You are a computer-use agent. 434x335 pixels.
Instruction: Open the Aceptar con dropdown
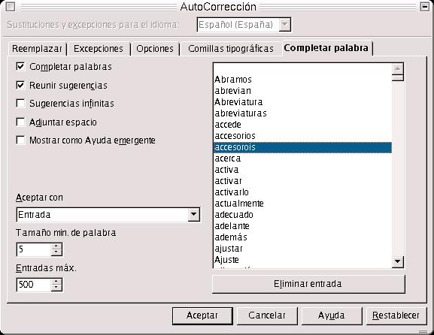(193, 215)
